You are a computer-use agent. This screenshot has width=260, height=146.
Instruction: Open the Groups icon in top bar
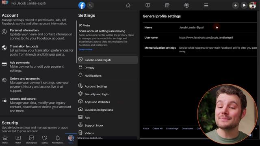(x=187, y=5)
